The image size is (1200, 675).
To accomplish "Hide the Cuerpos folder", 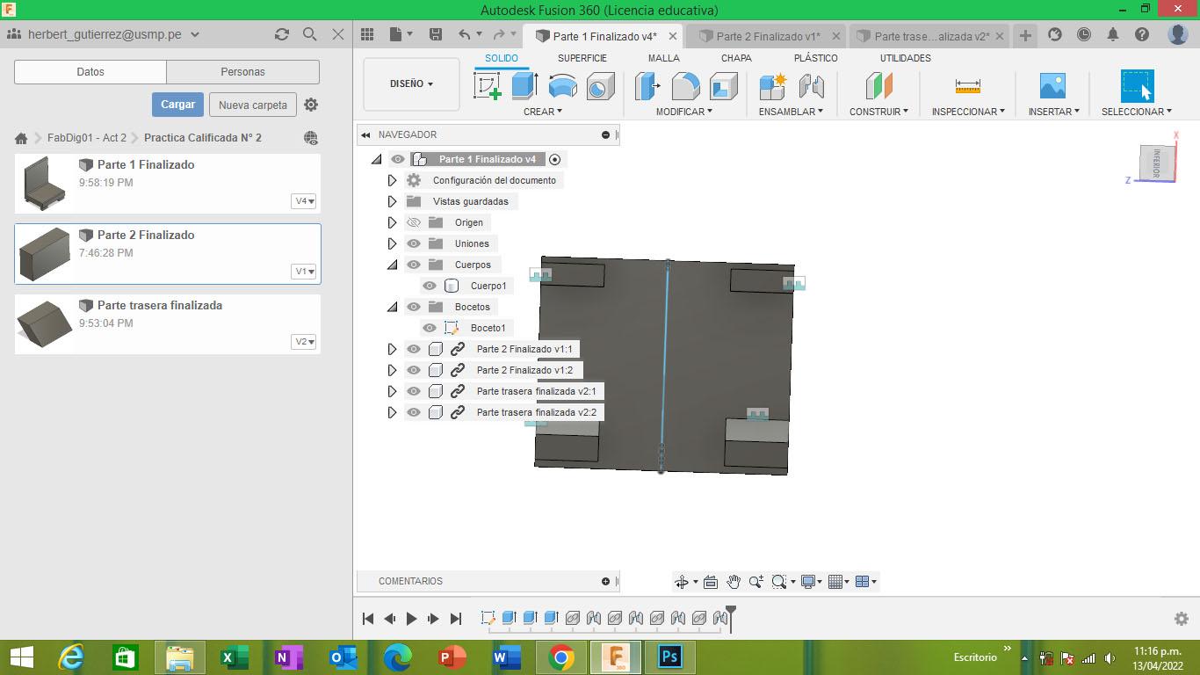I will 414,265.
